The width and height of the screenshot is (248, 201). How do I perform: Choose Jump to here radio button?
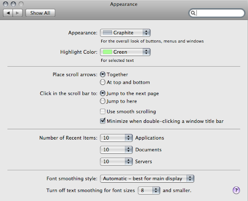coord(102,101)
